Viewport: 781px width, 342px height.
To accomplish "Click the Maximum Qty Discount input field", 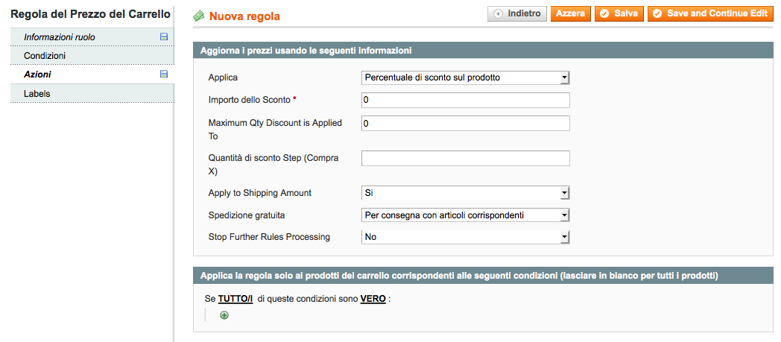I will point(465,123).
